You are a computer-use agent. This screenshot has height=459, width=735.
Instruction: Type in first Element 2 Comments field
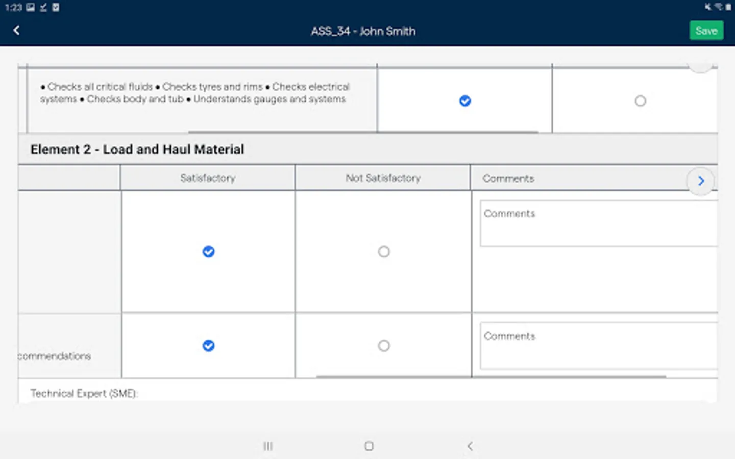(x=598, y=223)
